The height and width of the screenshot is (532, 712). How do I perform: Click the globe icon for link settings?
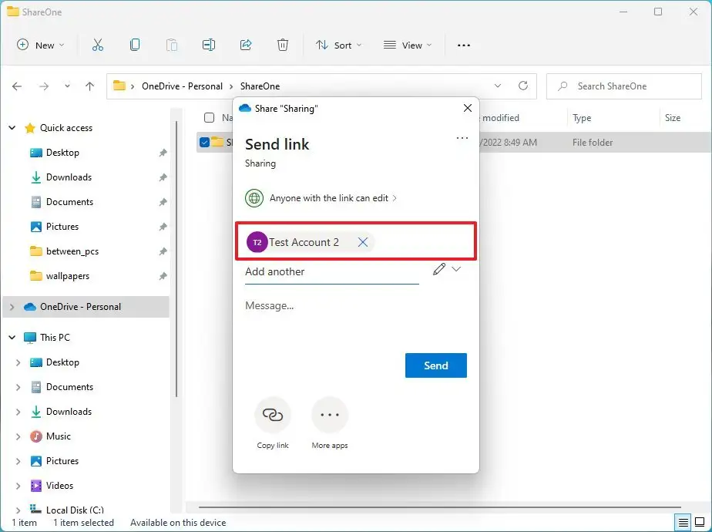pyautogui.click(x=254, y=198)
